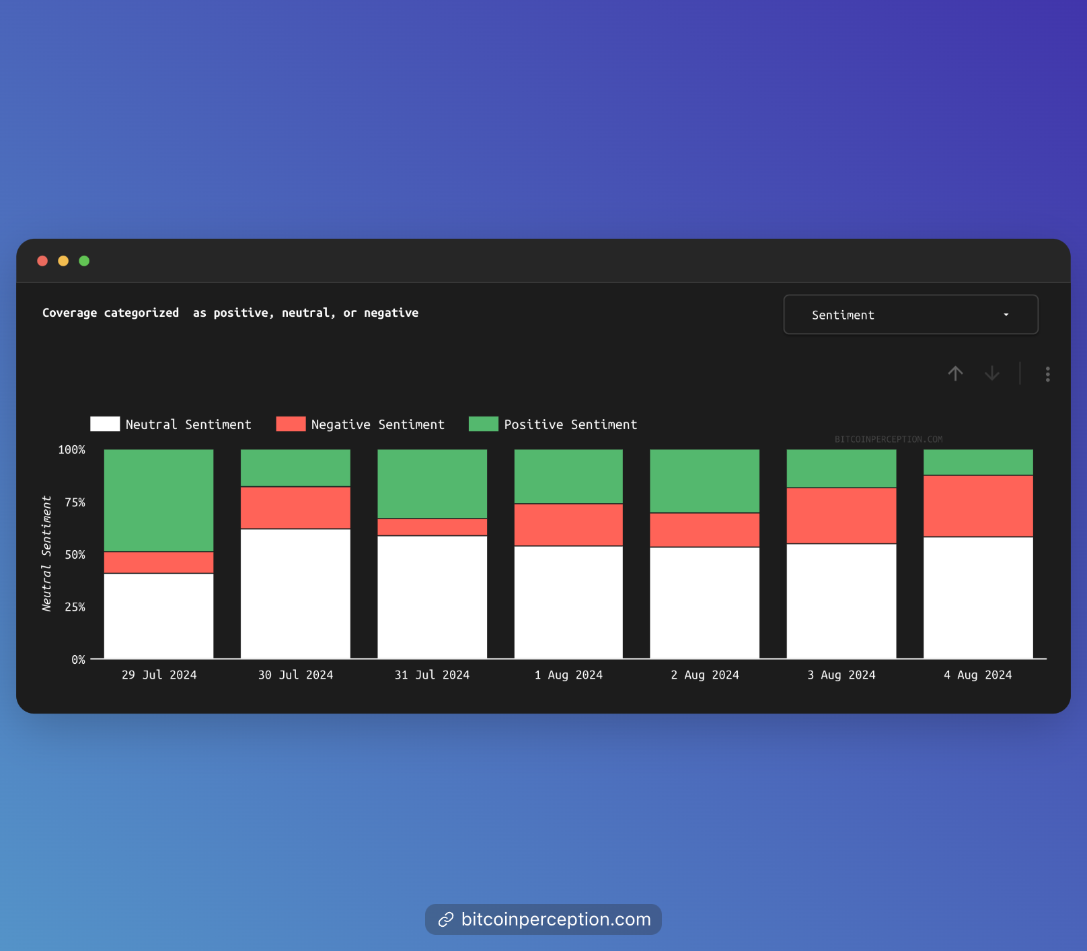Click the link icon beside bitcoinperception.com
This screenshot has height=951, width=1087.
[446, 919]
